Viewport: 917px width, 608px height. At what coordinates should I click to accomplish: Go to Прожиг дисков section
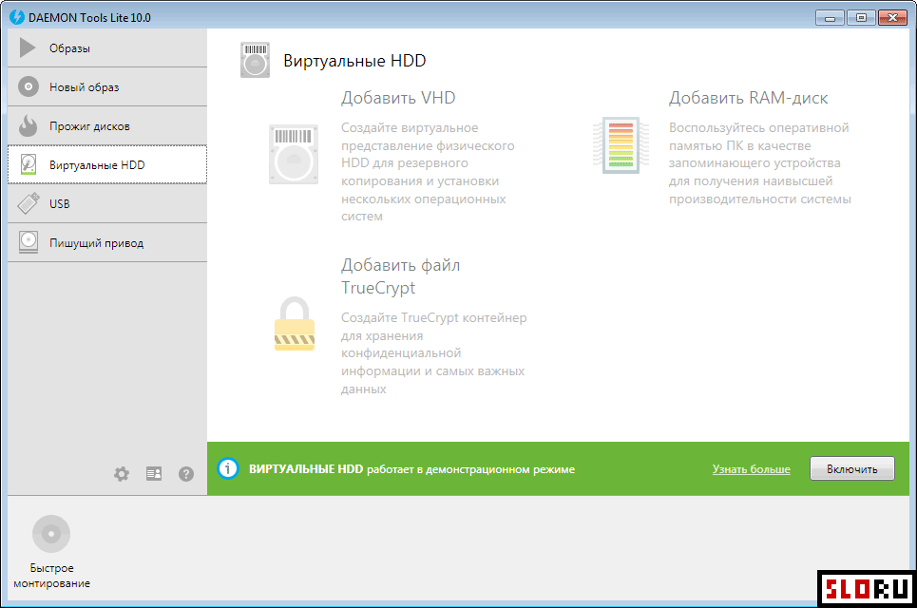coord(107,125)
